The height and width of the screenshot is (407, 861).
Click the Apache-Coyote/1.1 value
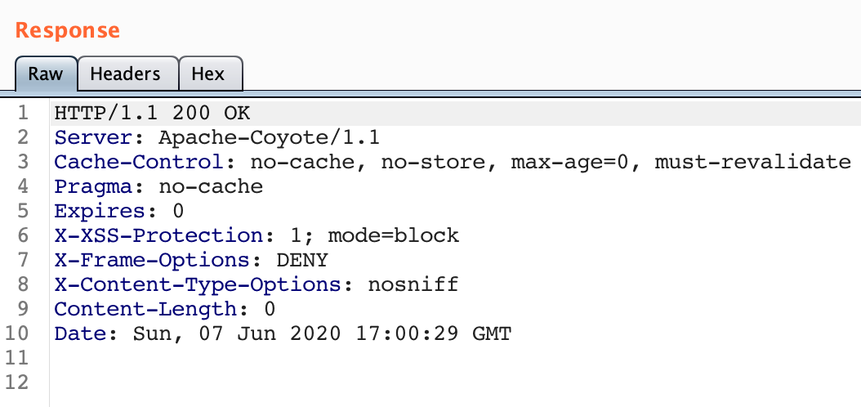(269, 138)
